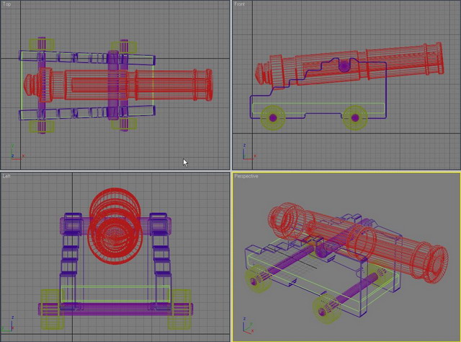Select upper-left yellow wheel in Top viewport

coord(42,45)
